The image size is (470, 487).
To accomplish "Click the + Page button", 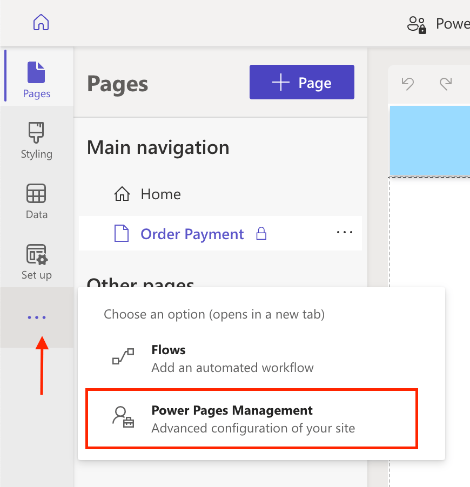I will (301, 83).
